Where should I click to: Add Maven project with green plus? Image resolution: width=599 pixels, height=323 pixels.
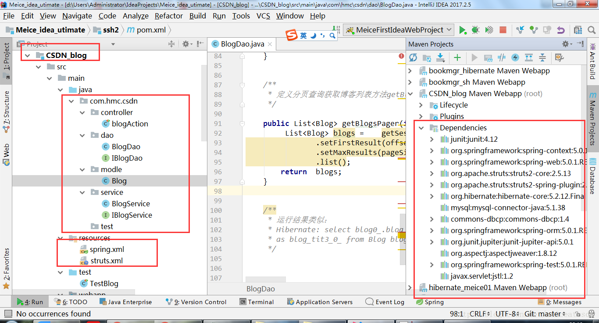click(457, 57)
